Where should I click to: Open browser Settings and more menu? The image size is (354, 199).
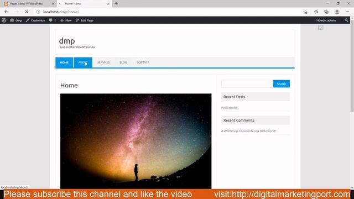347,12
